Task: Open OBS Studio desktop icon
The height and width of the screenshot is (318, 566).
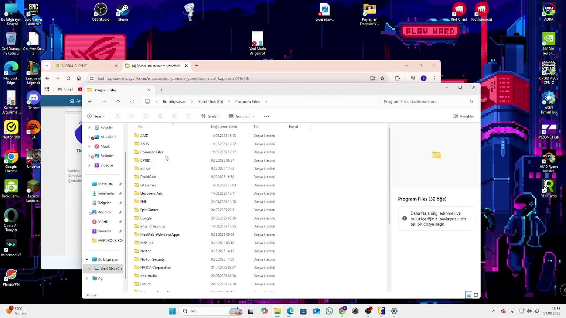Action: coord(101,13)
